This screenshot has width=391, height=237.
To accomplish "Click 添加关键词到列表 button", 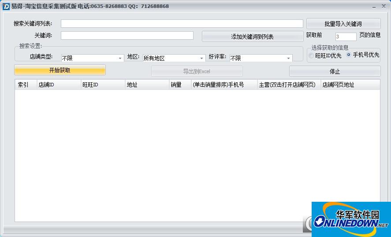I will [252, 37].
